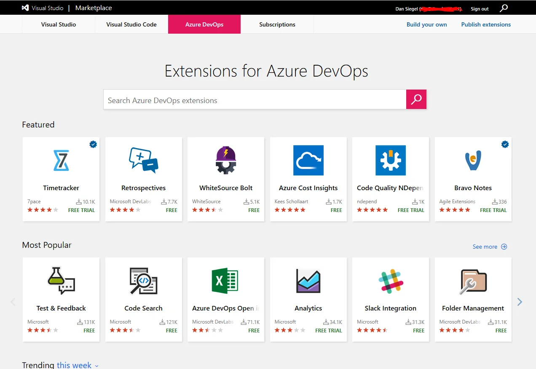Click the Slack Integration title
536x369 pixels.
[x=391, y=308]
